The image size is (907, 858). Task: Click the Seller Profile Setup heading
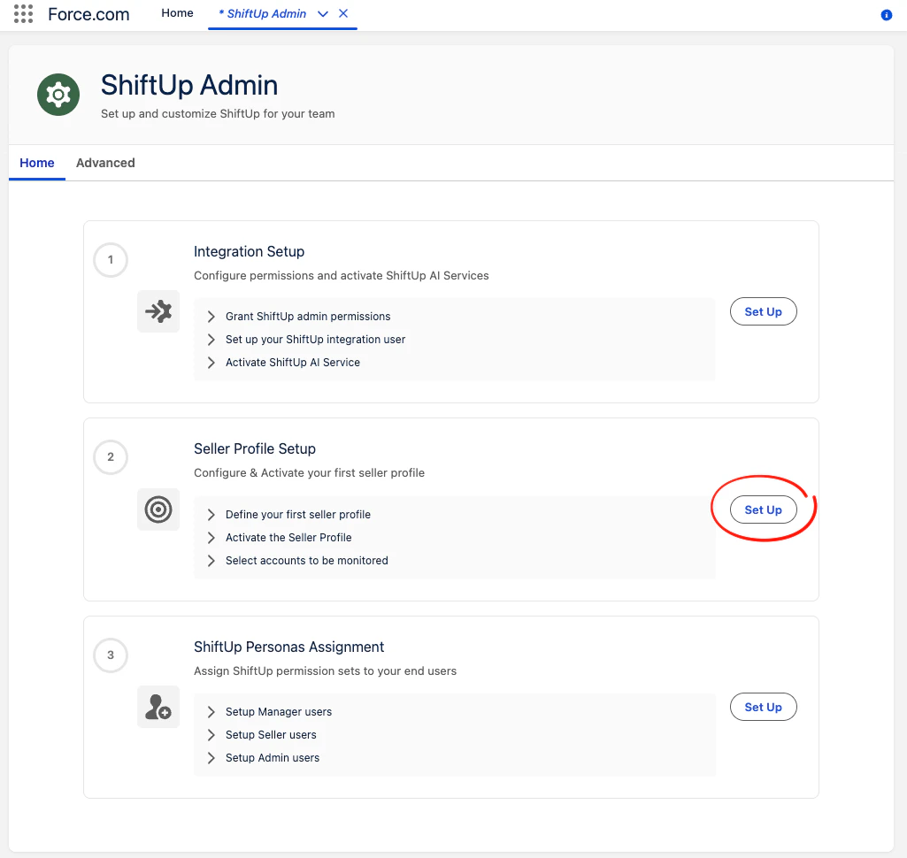[255, 448]
